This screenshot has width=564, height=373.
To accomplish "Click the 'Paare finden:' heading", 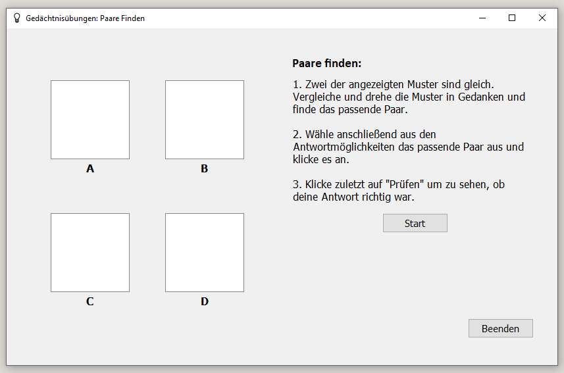I will 326,63.
